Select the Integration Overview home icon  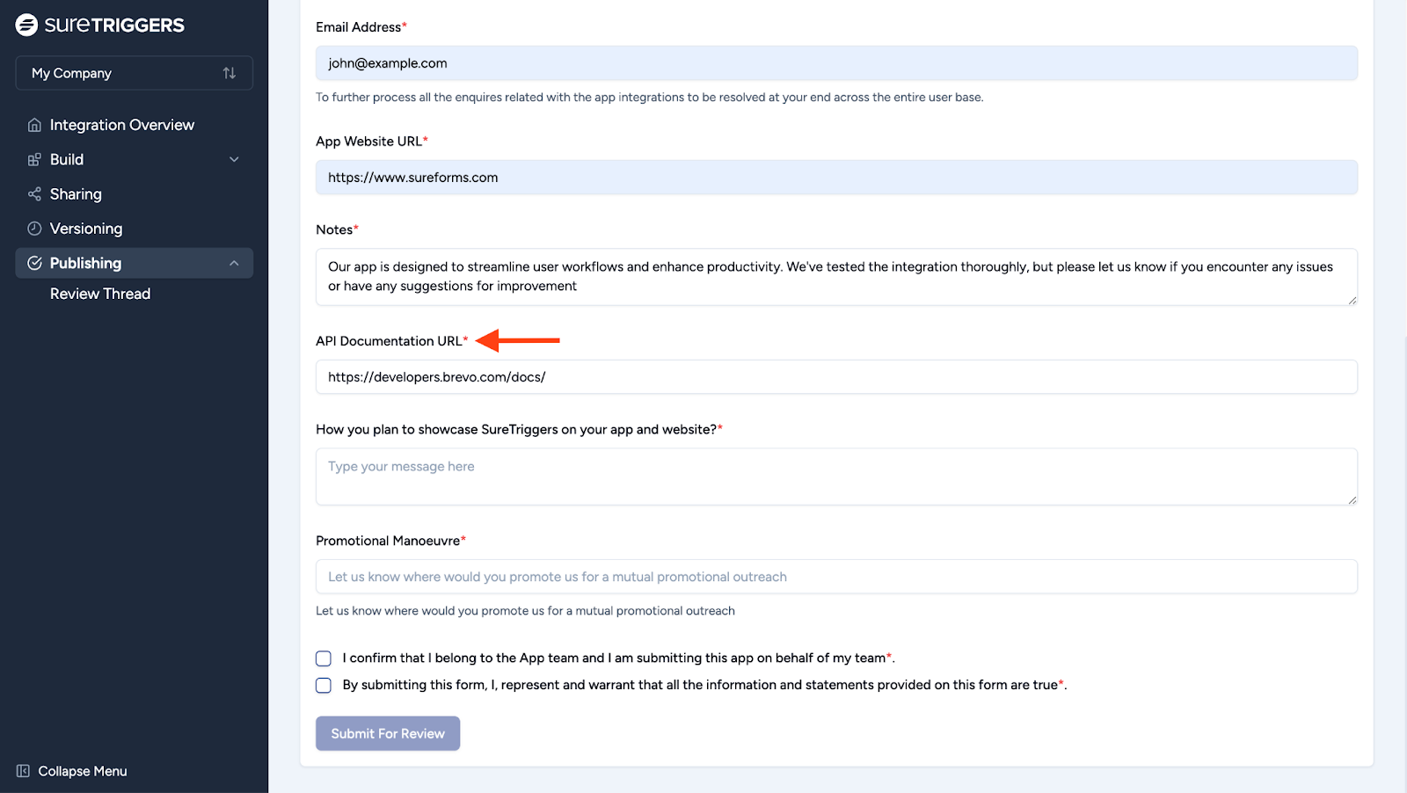pos(34,124)
